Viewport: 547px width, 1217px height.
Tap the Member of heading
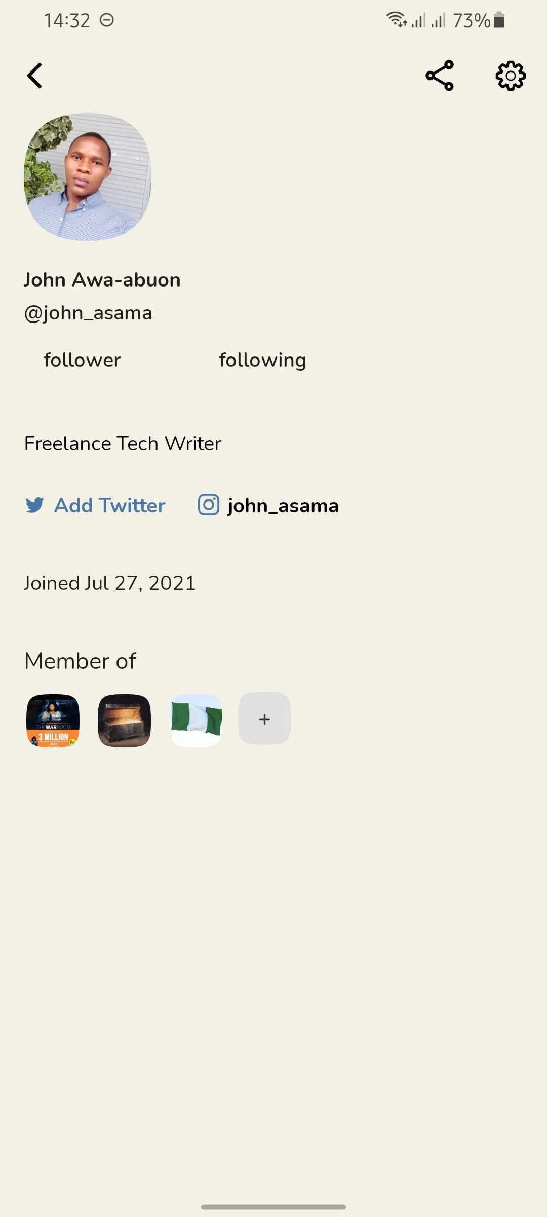coord(80,661)
